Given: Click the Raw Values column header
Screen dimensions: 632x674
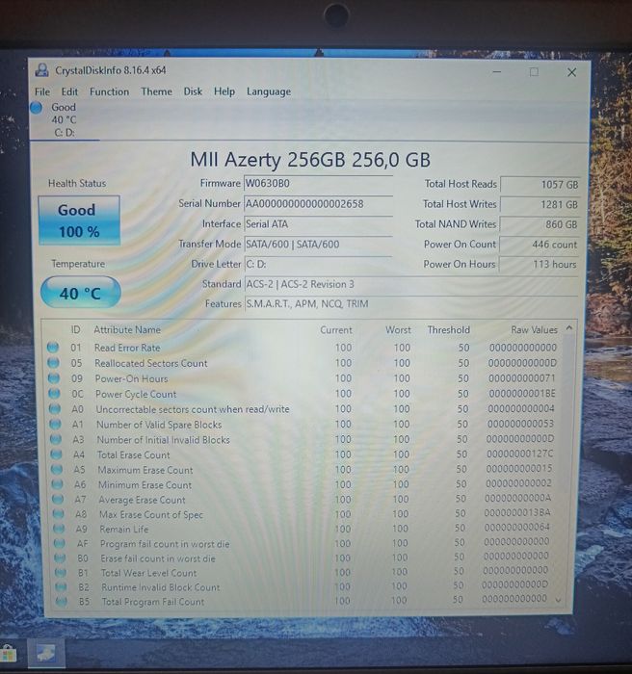Looking at the screenshot, I should 534,329.
